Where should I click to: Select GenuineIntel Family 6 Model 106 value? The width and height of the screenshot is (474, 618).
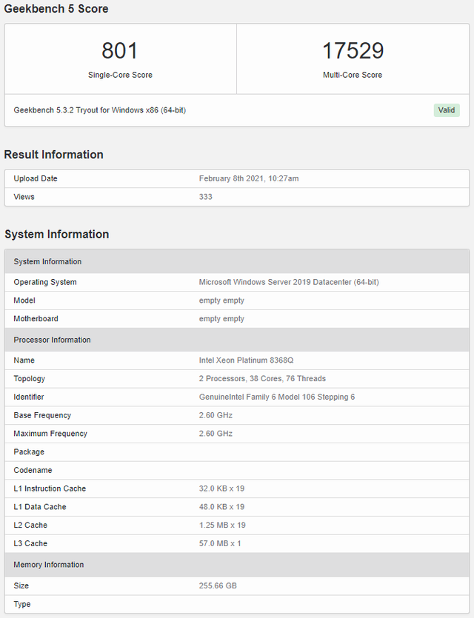pyautogui.click(x=277, y=397)
